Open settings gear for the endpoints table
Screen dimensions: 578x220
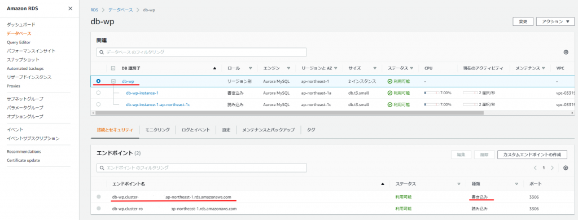click(566, 168)
